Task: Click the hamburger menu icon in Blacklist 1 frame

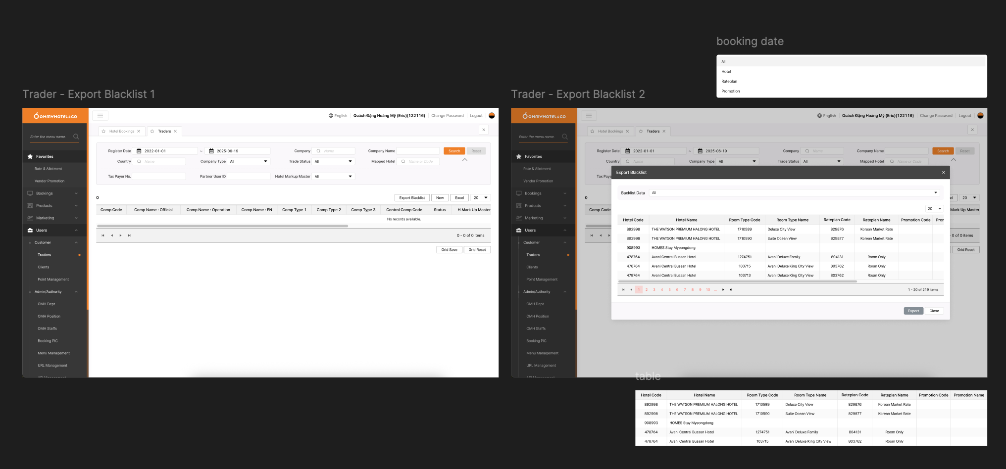Action: click(100, 116)
